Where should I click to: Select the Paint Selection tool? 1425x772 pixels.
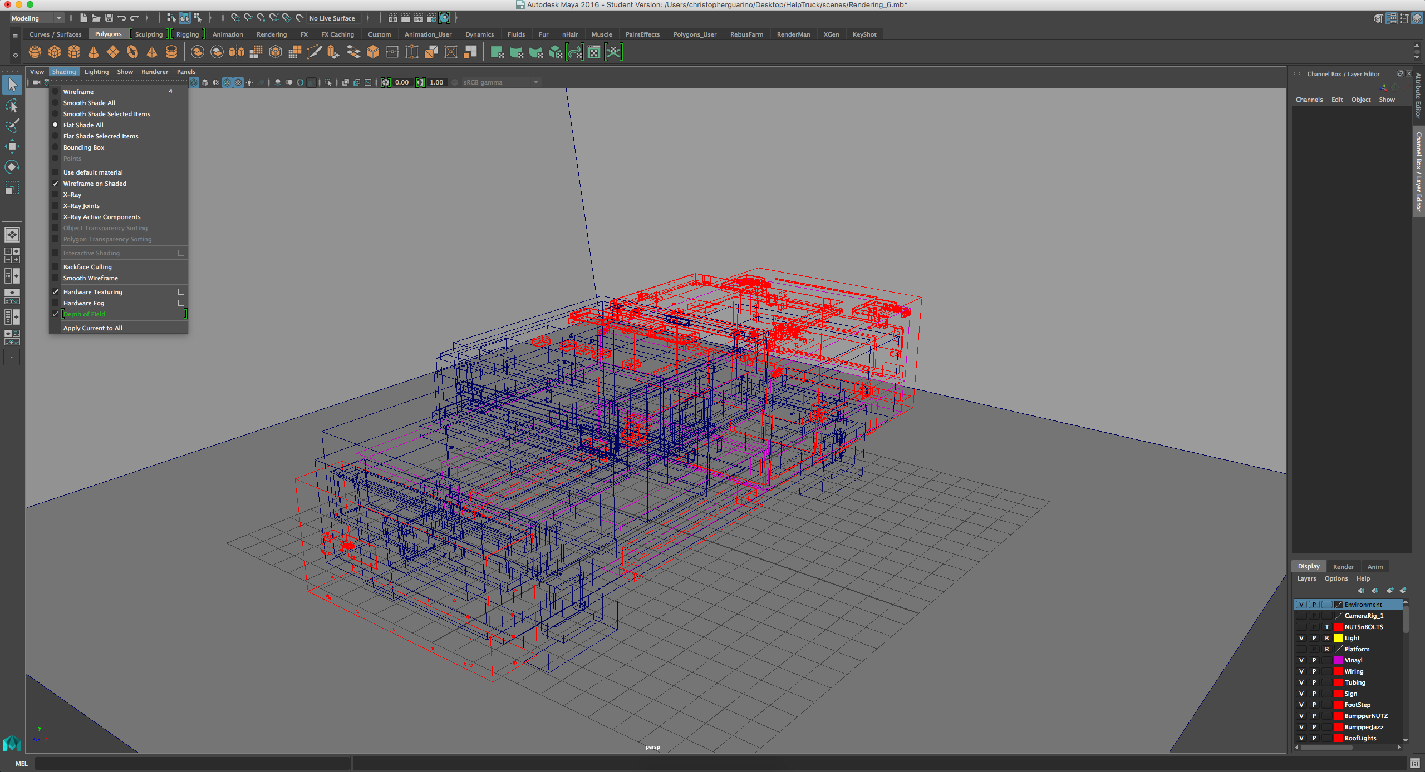point(12,126)
